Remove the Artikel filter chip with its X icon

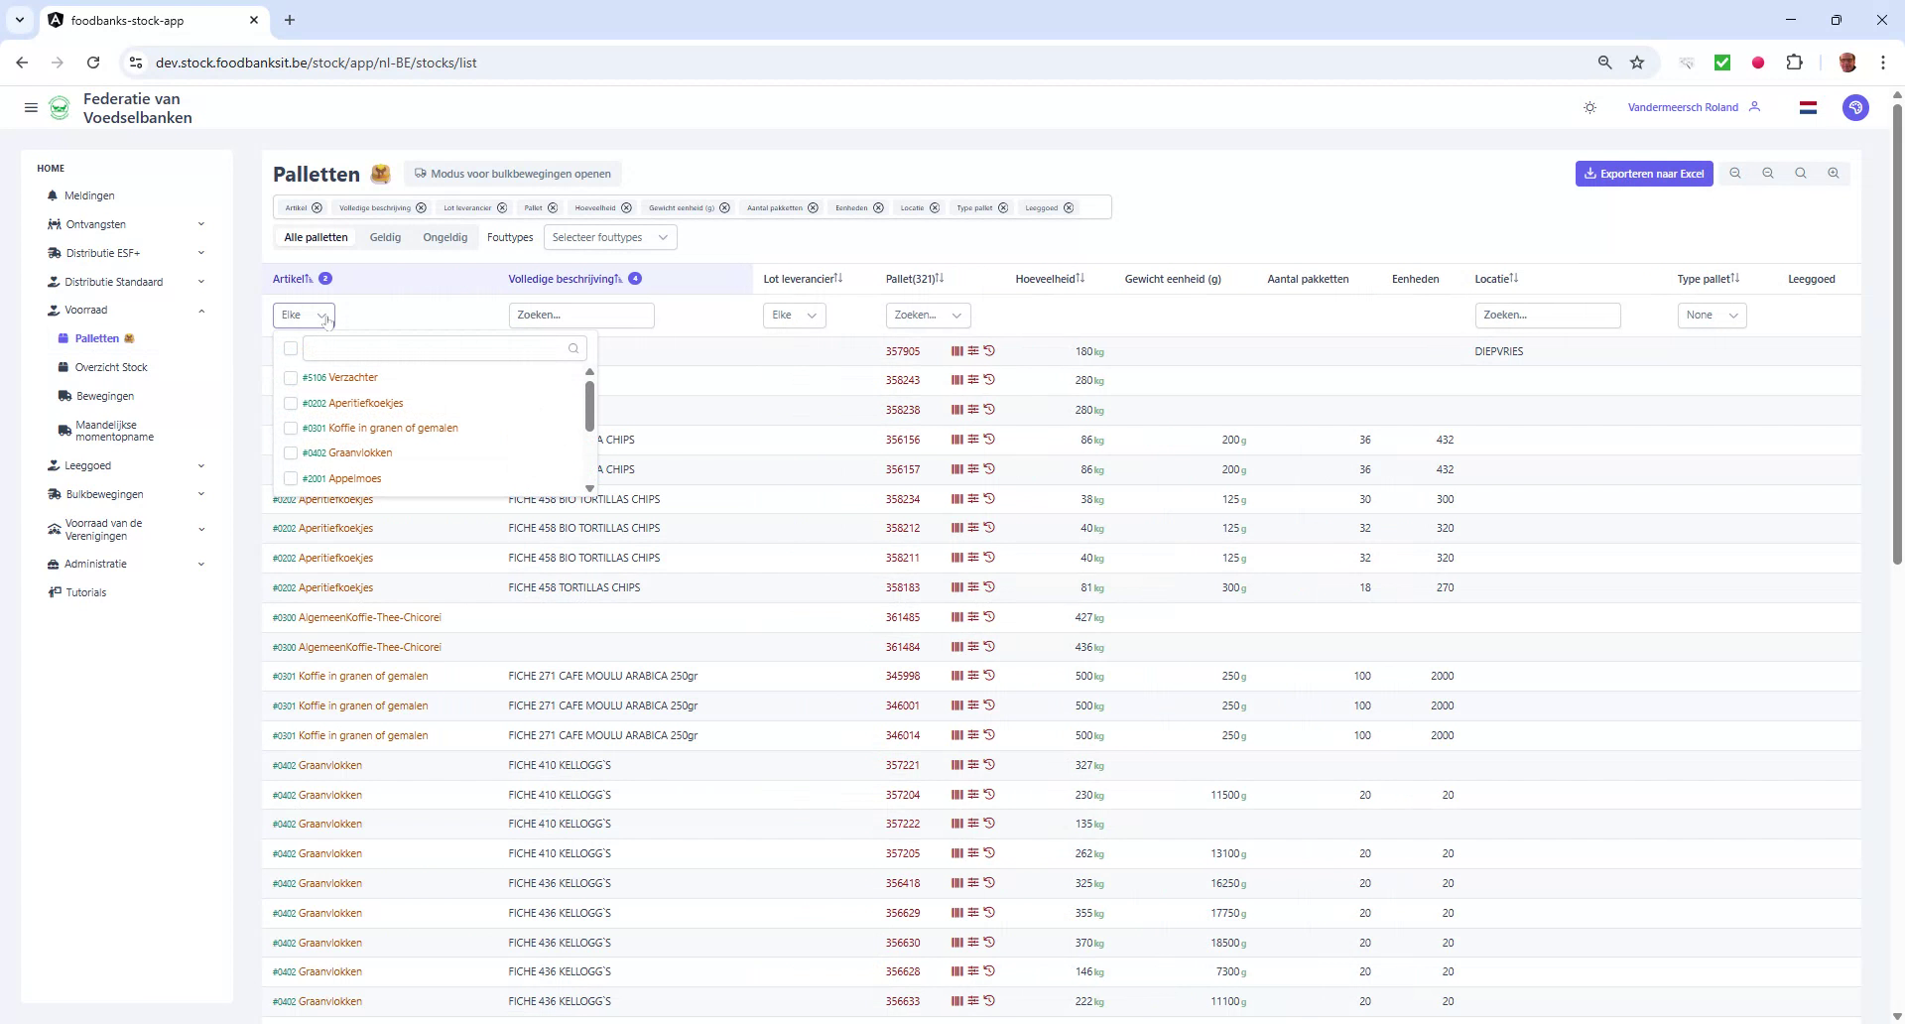(317, 207)
